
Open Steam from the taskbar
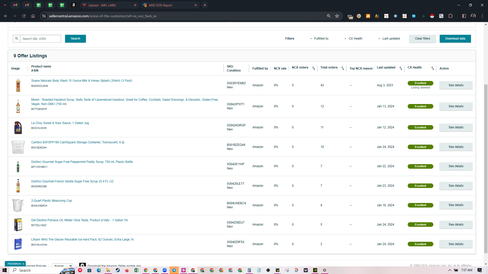point(118,270)
